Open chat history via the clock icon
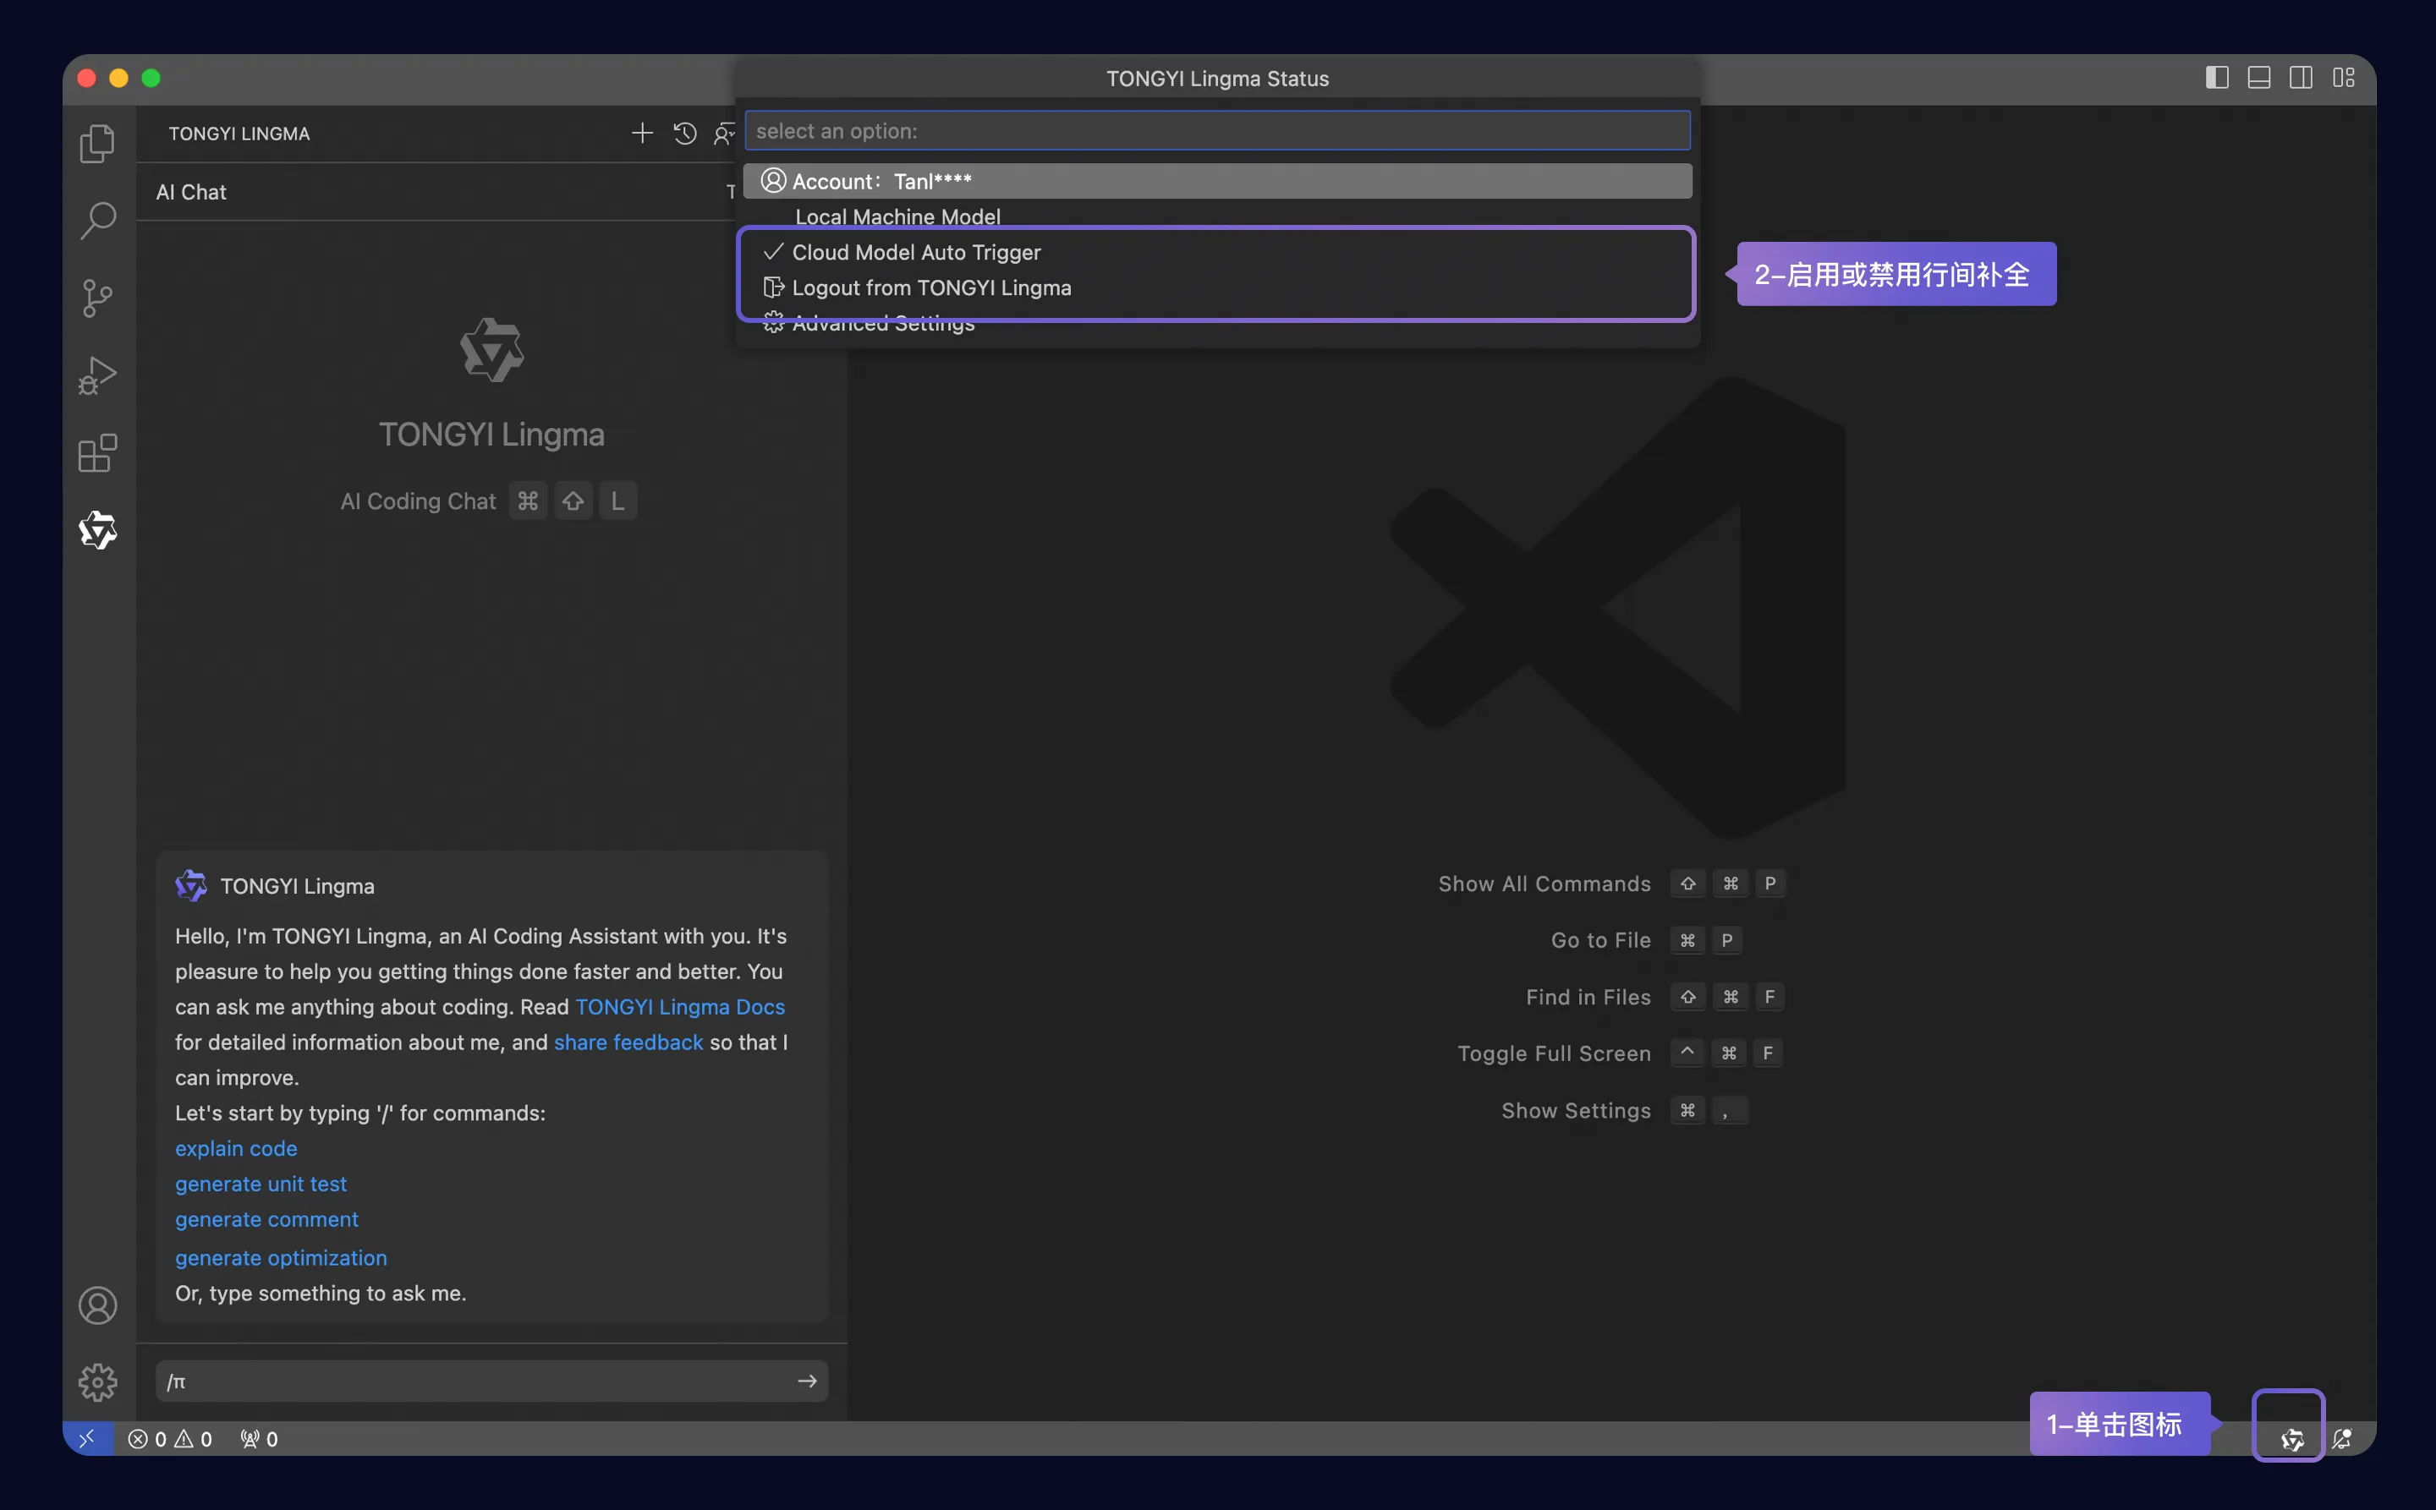 (x=684, y=133)
